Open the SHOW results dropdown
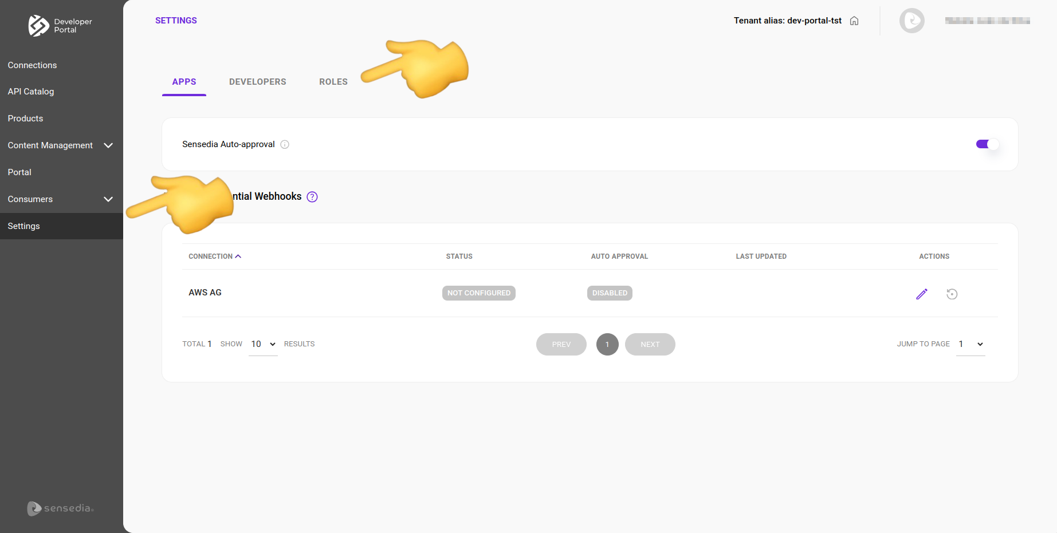Viewport: 1057px width, 533px height. pyautogui.click(x=262, y=344)
